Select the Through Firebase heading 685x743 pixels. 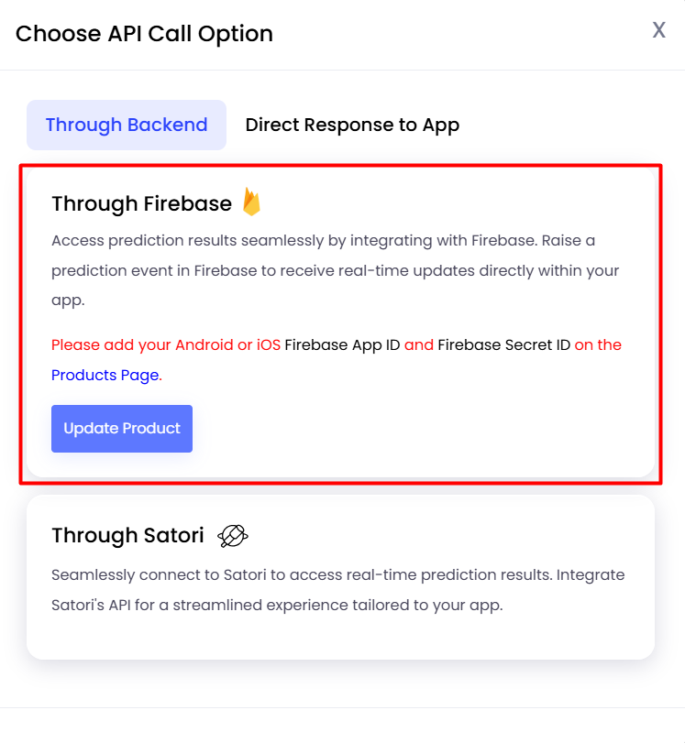pos(141,203)
